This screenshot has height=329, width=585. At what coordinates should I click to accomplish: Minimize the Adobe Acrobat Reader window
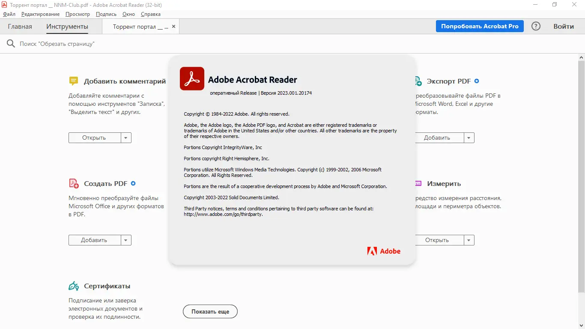pos(535,5)
